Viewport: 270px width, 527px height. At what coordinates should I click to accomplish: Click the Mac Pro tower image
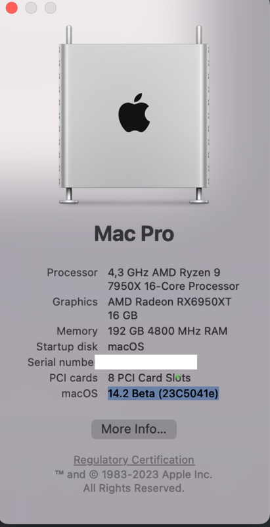pyautogui.click(x=134, y=114)
